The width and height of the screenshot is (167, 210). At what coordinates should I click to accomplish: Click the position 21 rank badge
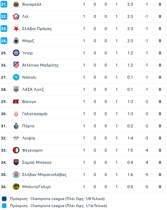pos(4,4)
